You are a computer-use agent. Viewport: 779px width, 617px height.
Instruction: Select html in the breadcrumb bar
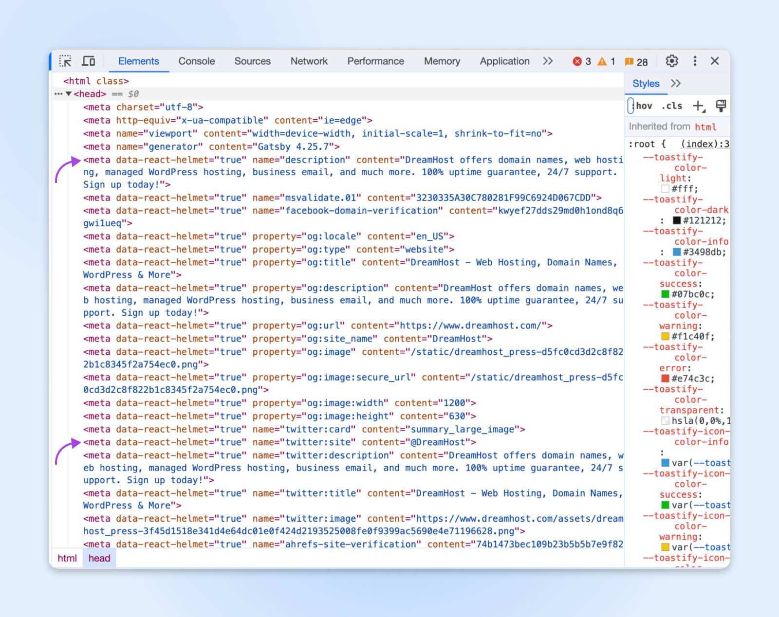pos(67,558)
